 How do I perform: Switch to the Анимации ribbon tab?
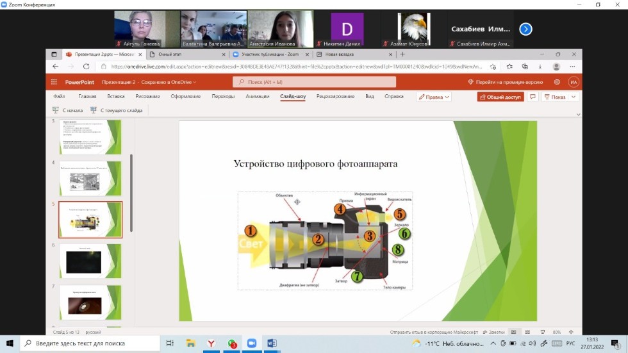257,96
